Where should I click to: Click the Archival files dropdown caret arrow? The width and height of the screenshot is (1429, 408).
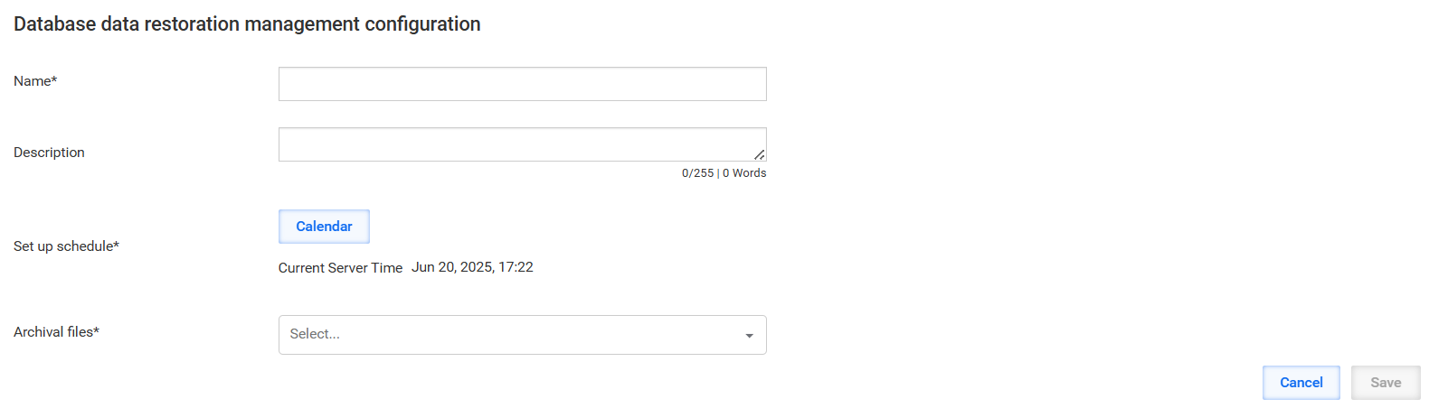[749, 336]
